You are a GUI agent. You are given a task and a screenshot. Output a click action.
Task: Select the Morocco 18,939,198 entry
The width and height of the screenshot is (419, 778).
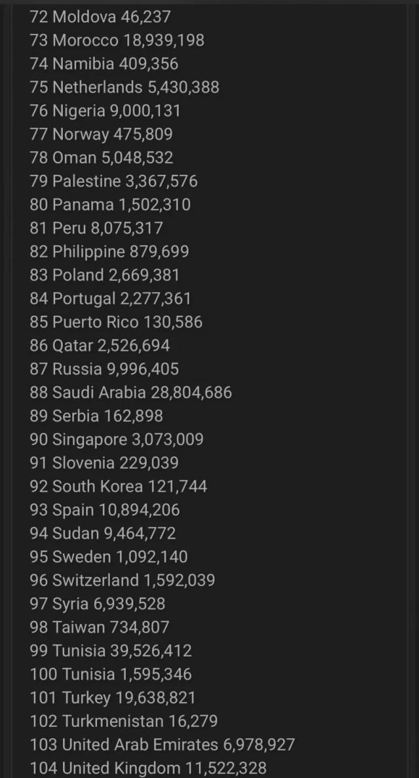pyautogui.click(x=117, y=40)
